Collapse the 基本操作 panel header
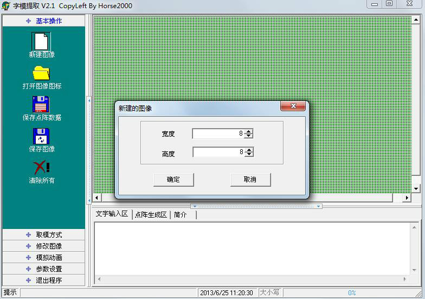The width and height of the screenshot is (425, 299). click(43, 21)
